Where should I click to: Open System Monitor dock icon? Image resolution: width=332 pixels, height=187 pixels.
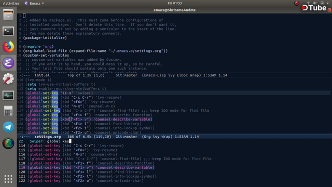pyautogui.click(x=8, y=95)
